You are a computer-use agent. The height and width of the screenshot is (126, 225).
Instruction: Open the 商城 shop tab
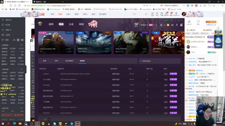81,24
